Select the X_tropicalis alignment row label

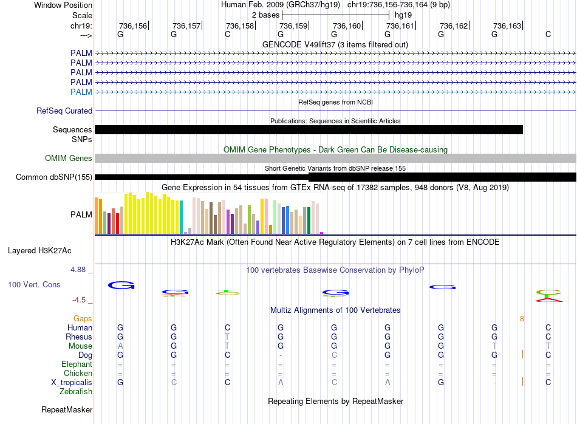point(72,383)
